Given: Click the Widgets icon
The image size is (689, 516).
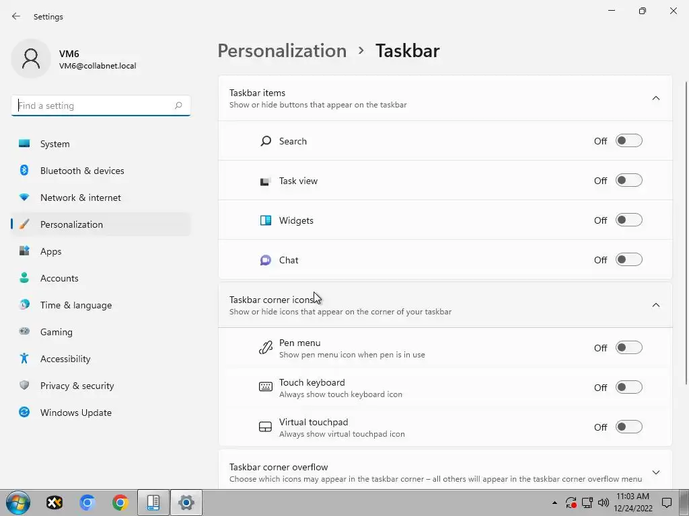Looking at the screenshot, I should [x=265, y=220].
